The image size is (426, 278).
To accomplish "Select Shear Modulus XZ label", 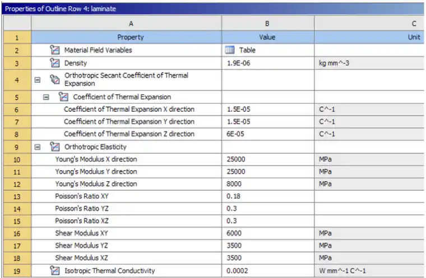I will coord(81,258).
